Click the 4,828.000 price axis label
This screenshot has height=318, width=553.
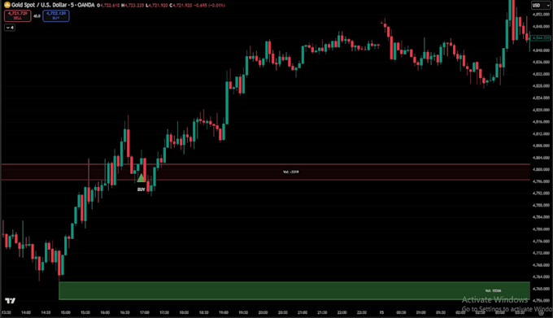(x=541, y=86)
